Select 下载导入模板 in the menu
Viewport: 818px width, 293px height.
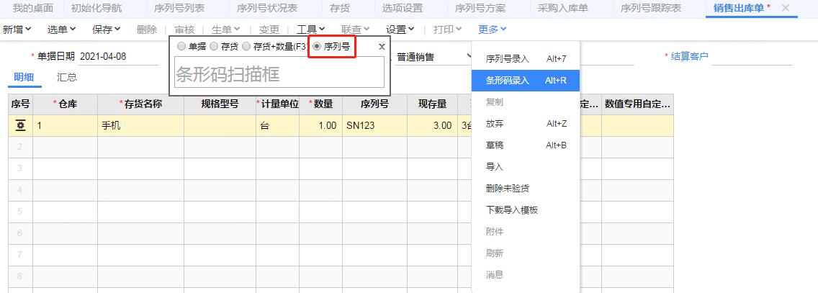[x=512, y=210]
